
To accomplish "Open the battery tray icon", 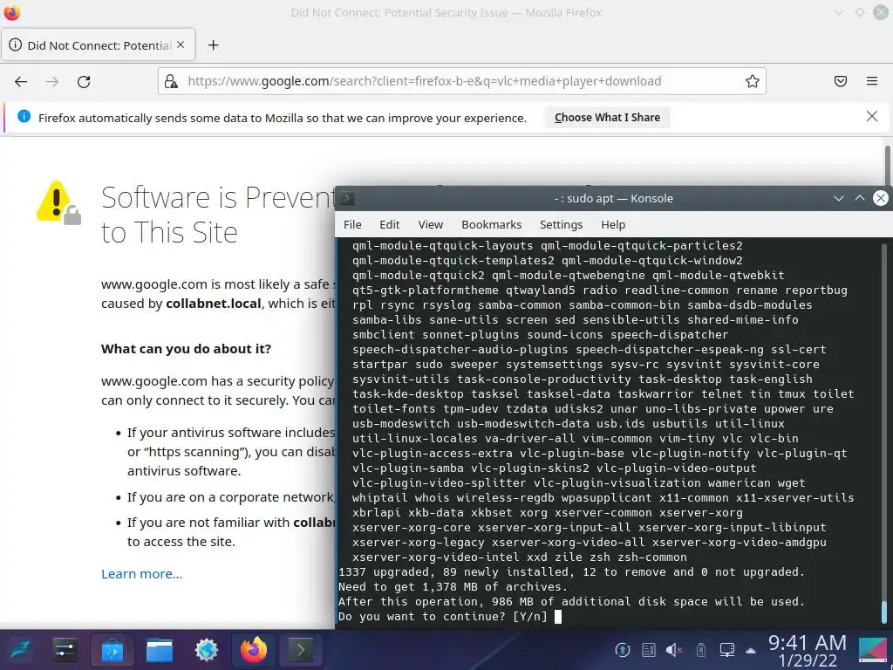I will [x=701, y=649].
